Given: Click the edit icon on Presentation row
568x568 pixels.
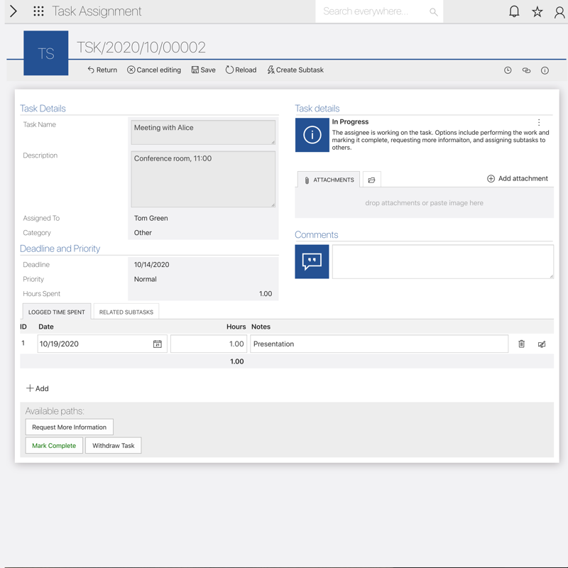Looking at the screenshot, I should click(542, 344).
